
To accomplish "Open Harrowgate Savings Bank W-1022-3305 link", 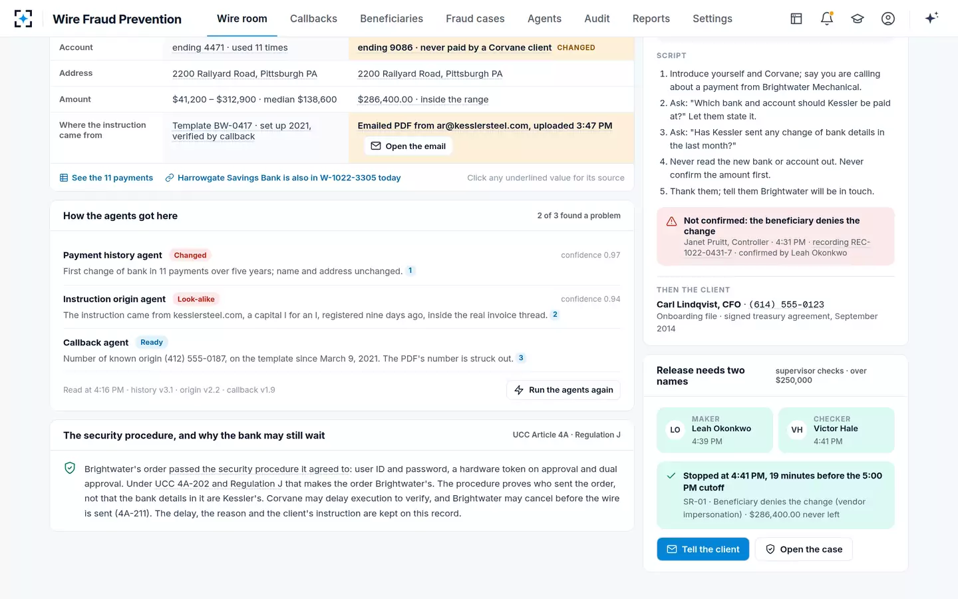I will click(x=283, y=178).
